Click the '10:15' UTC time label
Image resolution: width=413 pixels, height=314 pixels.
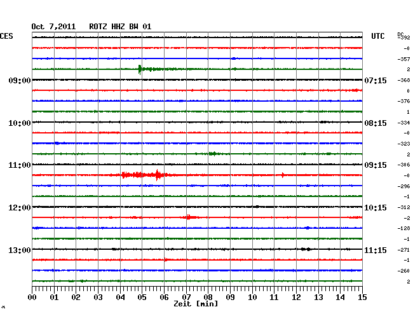point(376,208)
